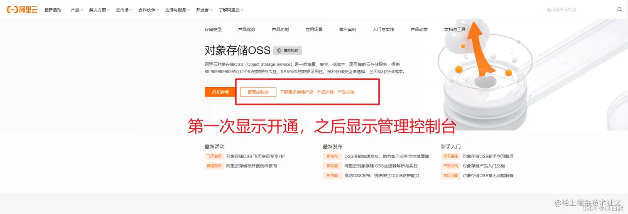Screen dimensions: 628x214
Task: Open 对象存储OSS 飞天会员专享7折 promotion
Action: pyautogui.click(x=256, y=157)
